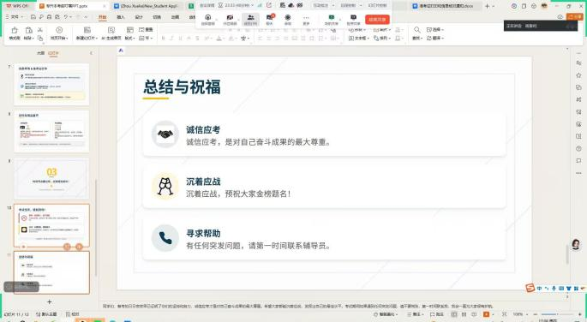
Task: Click the Print icon in quick access bar
Action: (x=49, y=17)
